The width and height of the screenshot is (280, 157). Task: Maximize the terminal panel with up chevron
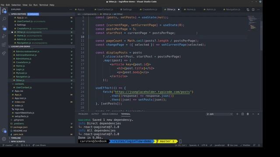coord(253,114)
